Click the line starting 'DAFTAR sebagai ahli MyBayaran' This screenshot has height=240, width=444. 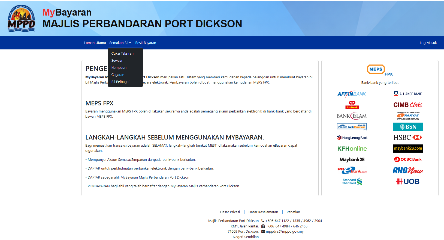137,177
